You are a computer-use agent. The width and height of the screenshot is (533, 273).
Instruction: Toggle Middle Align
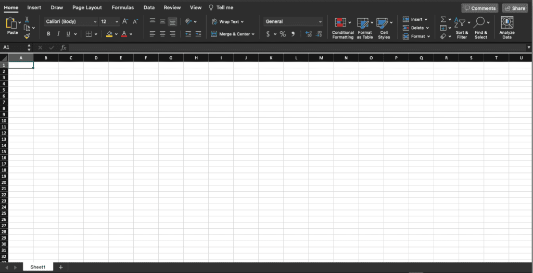click(x=162, y=21)
